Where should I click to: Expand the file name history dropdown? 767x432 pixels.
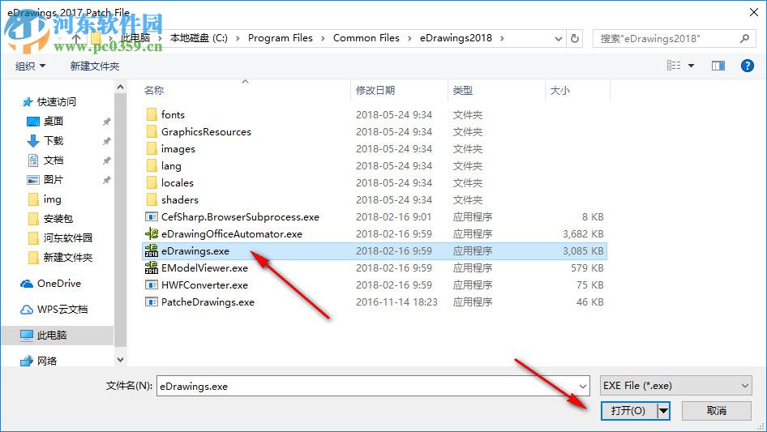pyautogui.click(x=583, y=386)
